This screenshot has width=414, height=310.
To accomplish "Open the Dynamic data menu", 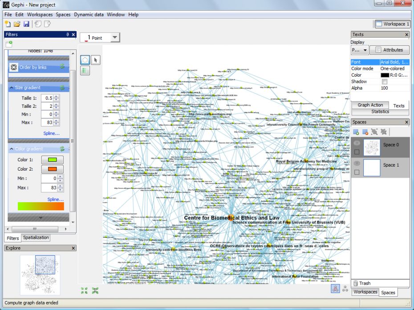I will click(89, 15).
